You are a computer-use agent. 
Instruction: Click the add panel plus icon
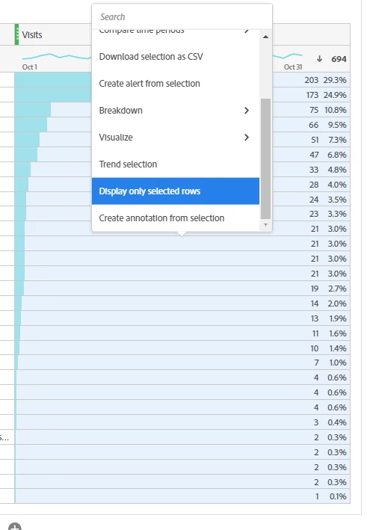[15, 526]
